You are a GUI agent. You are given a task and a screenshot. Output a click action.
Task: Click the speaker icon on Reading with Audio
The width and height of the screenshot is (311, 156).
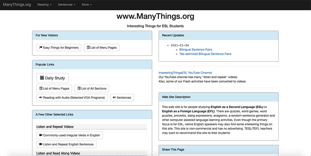point(41,97)
